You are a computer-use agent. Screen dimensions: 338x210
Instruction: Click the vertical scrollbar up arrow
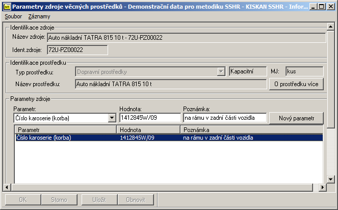(x=330, y=27)
